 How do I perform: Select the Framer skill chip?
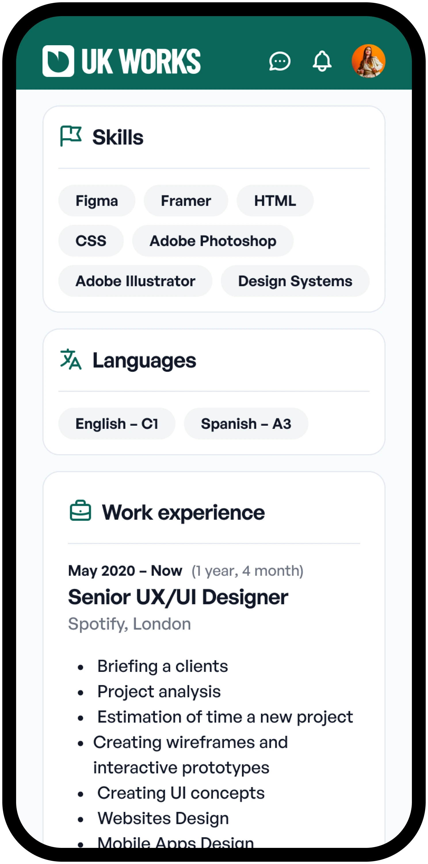[186, 200]
